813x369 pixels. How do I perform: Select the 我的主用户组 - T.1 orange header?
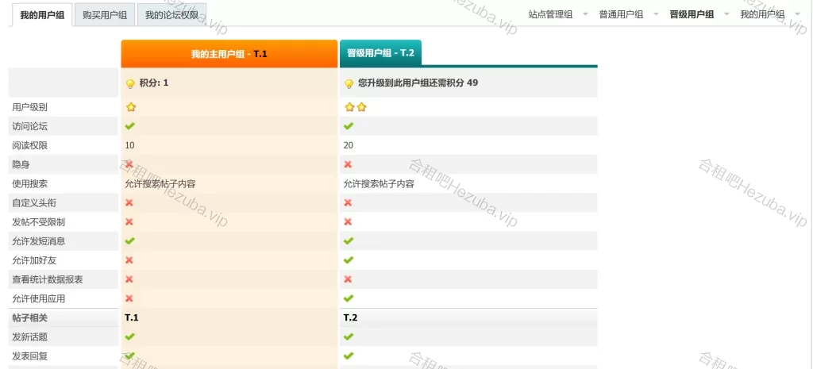(x=229, y=54)
